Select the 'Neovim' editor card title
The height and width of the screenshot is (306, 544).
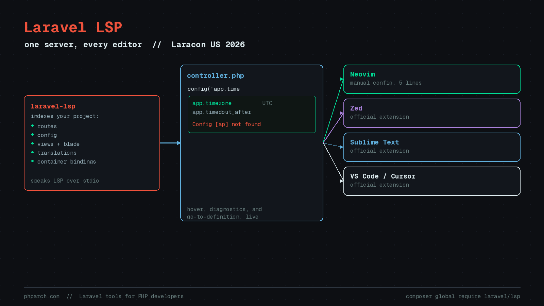pos(362,74)
